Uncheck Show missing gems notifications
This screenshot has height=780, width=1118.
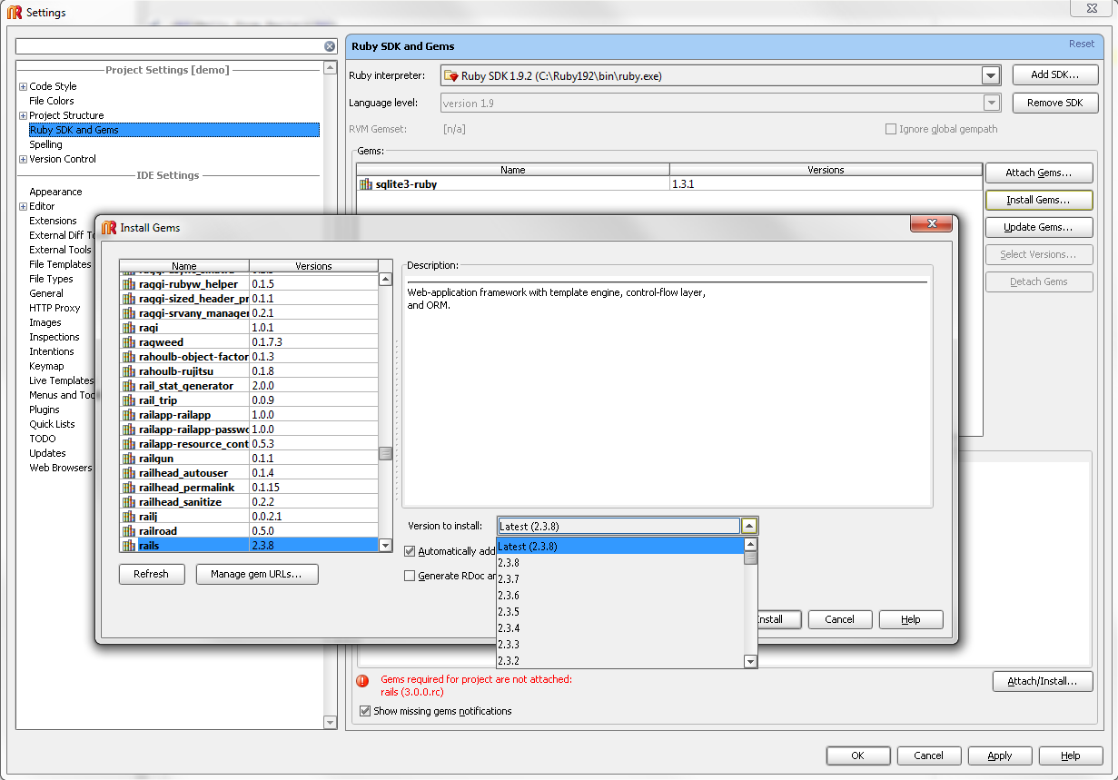(365, 711)
